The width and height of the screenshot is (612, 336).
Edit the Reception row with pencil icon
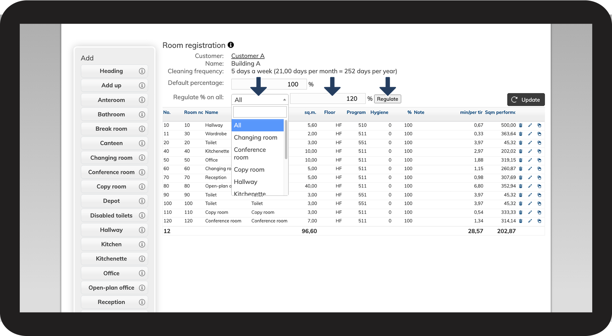tap(530, 178)
